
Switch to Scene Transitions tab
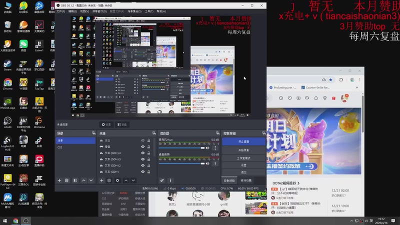pyautogui.click(x=246, y=180)
